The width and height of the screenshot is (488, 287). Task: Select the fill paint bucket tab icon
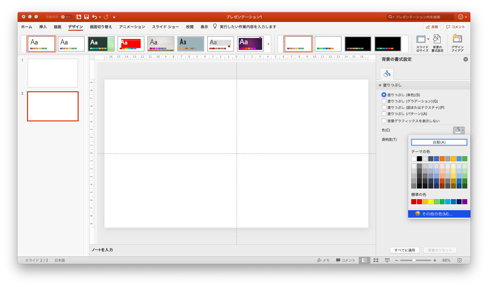(387, 74)
